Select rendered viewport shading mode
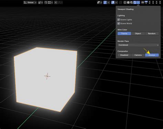Image resolution: width=163 pixels, height=129 pixels. pyautogui.click(x=135, y=2)
